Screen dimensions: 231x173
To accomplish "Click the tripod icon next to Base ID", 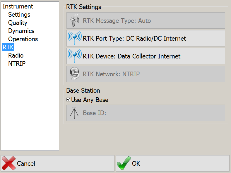I will (x=74, y=113).
